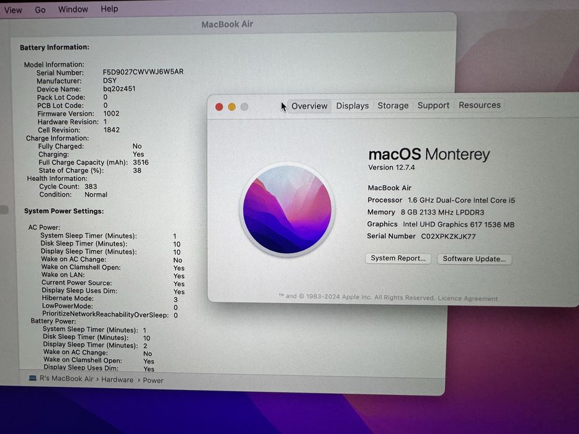Switch to the Storage tab

(x=393, y=105)
